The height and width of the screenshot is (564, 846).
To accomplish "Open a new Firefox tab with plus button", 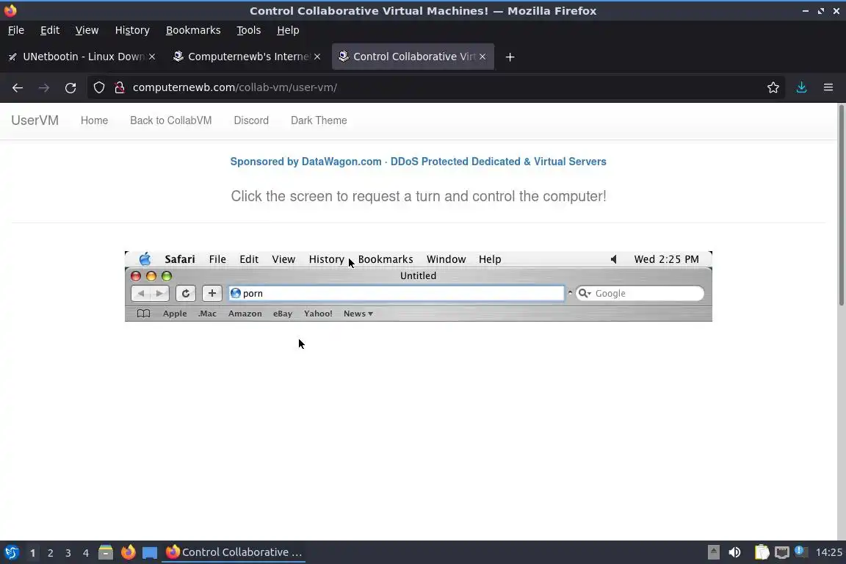I will tap(510, 57).
